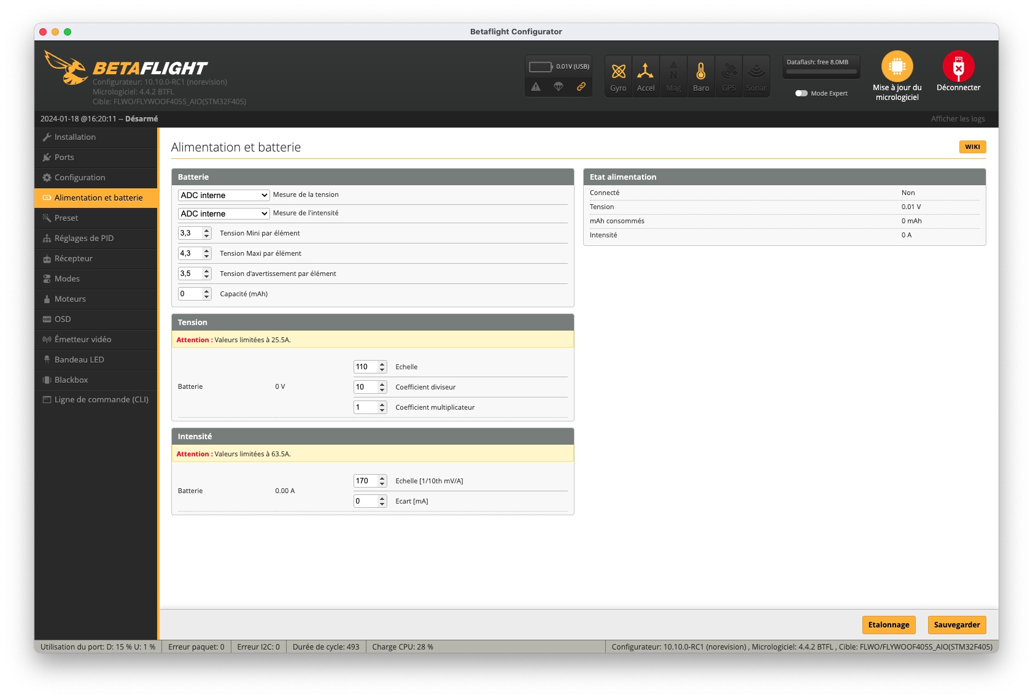Click the Baro sensor icon
The width and height of the screenshot is (1033, 698).
[701, 72]
